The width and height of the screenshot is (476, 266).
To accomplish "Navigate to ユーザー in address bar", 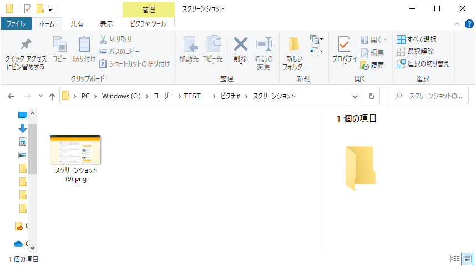I will (x=163, y=96).
